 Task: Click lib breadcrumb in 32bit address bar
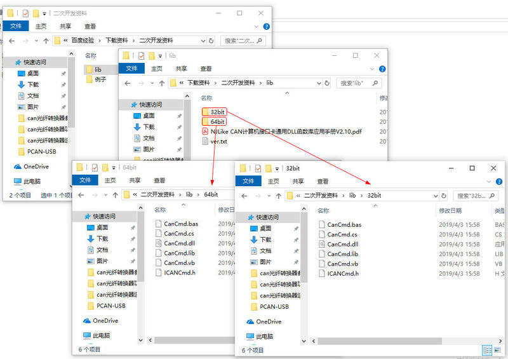[352, 196]
